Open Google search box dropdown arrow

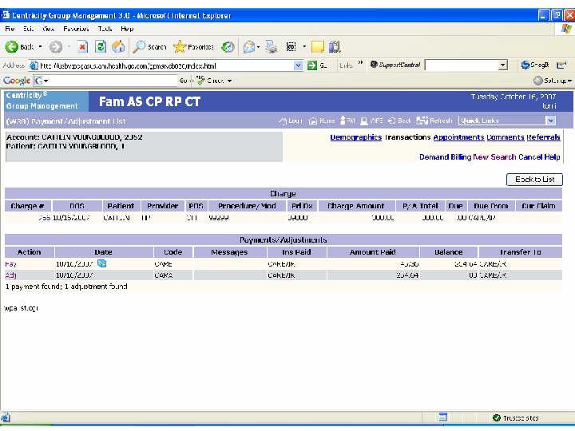pyautogui.click(x=46, y=81)
